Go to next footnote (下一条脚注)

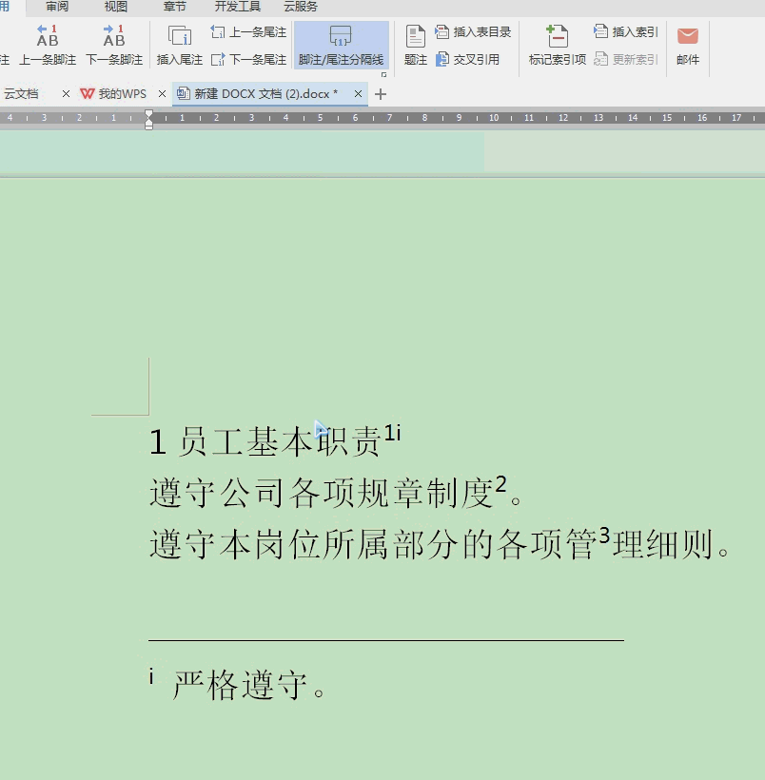pos(114,46)
